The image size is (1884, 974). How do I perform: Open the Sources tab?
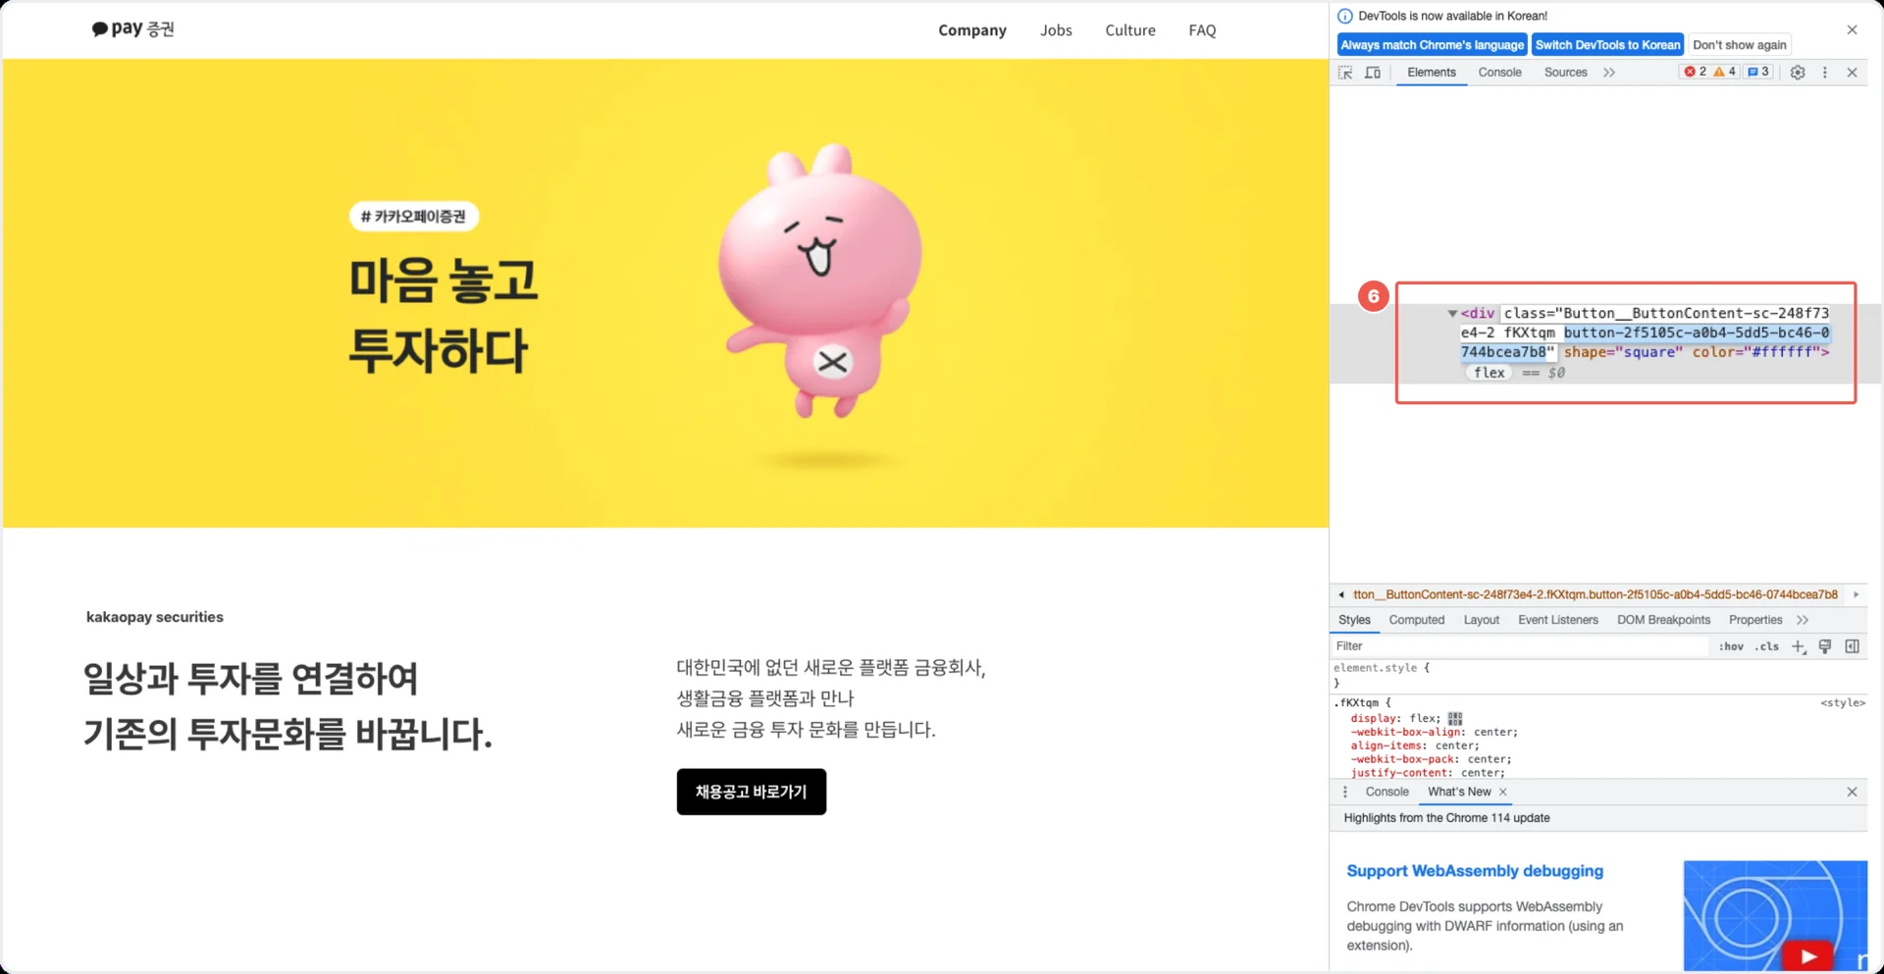pyautogui.click(x=1566, y=73)
